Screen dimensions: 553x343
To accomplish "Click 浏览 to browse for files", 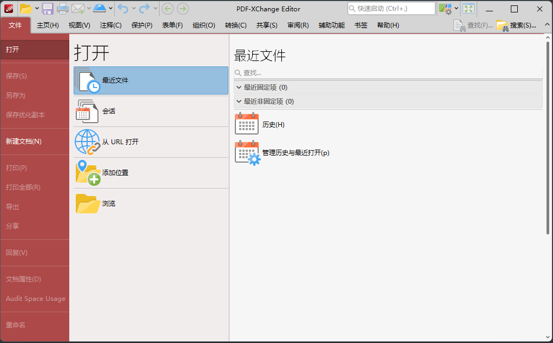I will pos(109,204).
